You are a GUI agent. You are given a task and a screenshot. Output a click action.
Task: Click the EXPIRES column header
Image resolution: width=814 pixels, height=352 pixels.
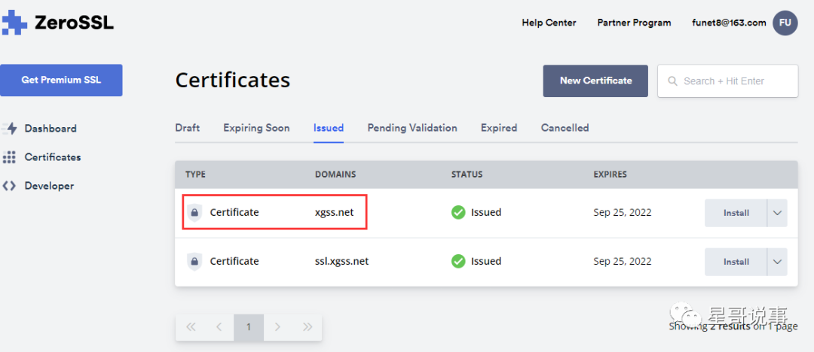coord(610,174)
